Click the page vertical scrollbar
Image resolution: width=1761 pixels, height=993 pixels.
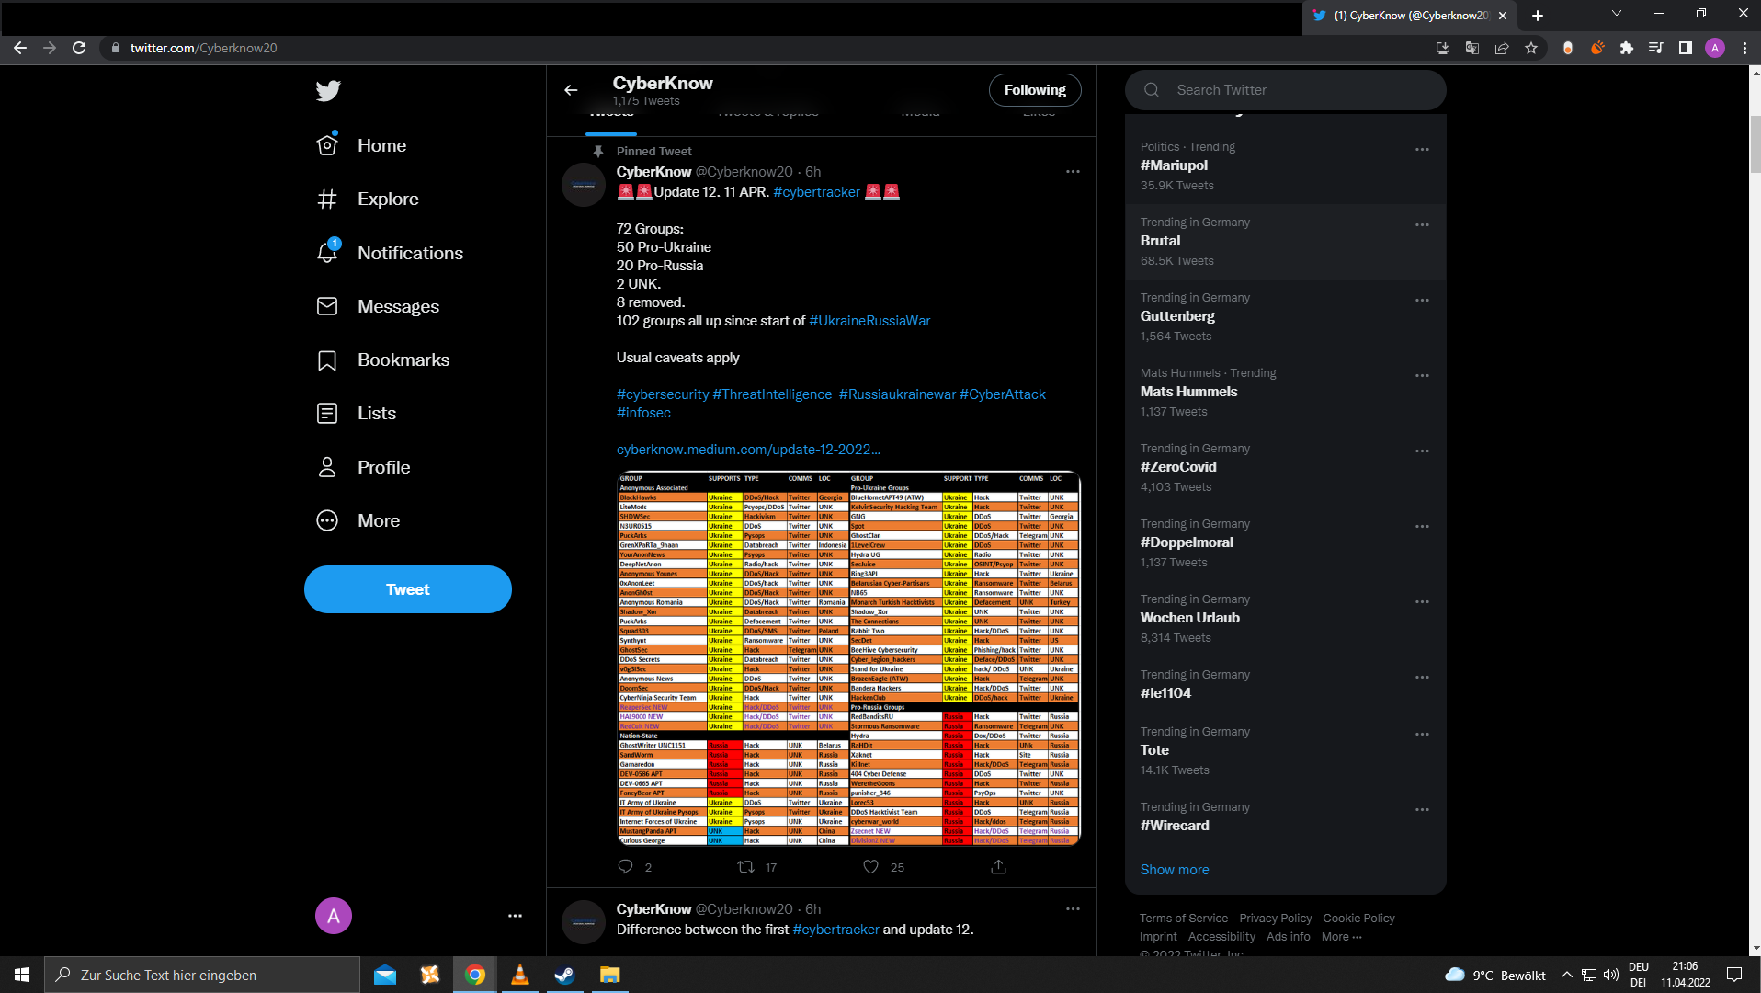[1755, 144]
